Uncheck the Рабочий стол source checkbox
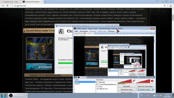174x98 pixels. [x=98, y=89]
